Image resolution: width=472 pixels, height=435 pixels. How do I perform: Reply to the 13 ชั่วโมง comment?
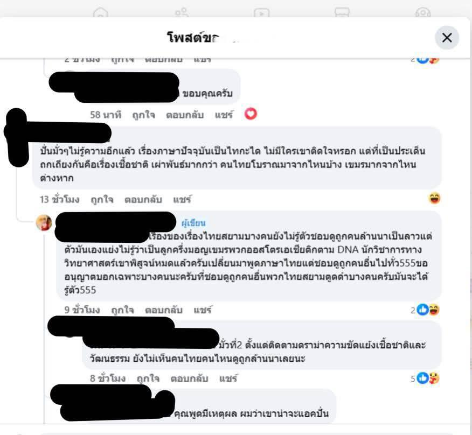(x=143, y=199)
